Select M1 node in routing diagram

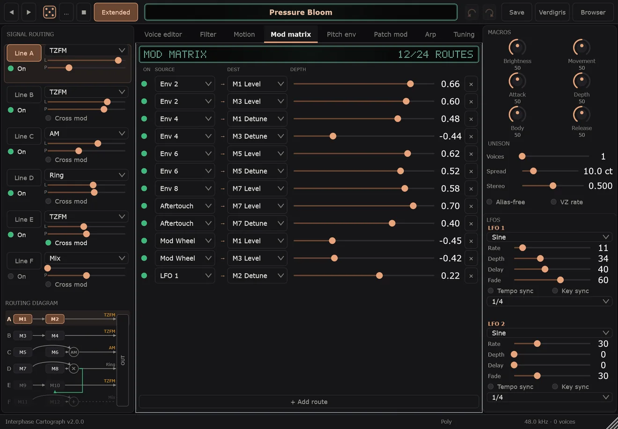[x=22, y=319]
